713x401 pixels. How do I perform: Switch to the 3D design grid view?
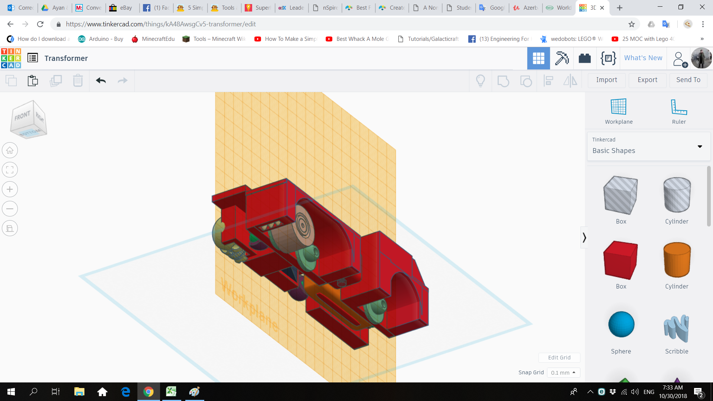pos(538,58)
